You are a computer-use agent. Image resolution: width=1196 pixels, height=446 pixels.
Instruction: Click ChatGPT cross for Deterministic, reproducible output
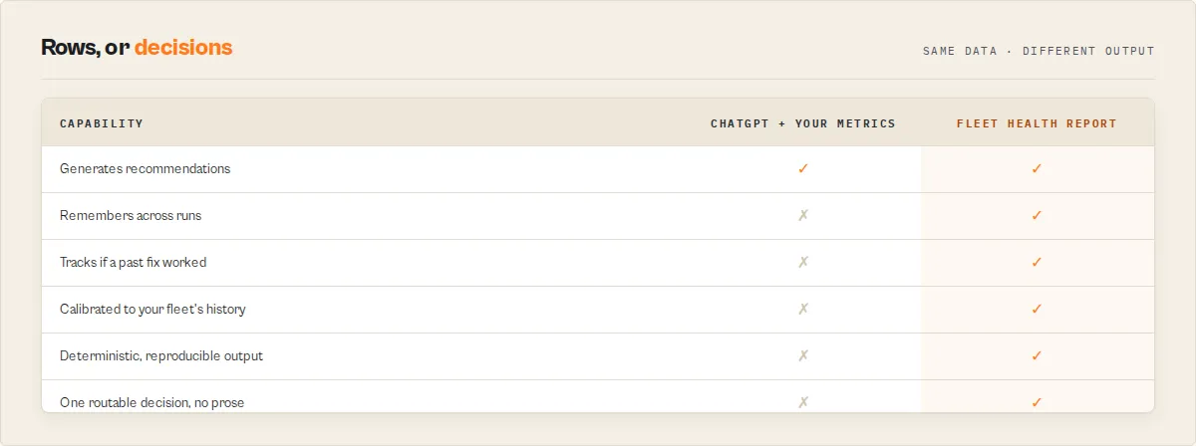pyautogui.click(x=802, y=355)
